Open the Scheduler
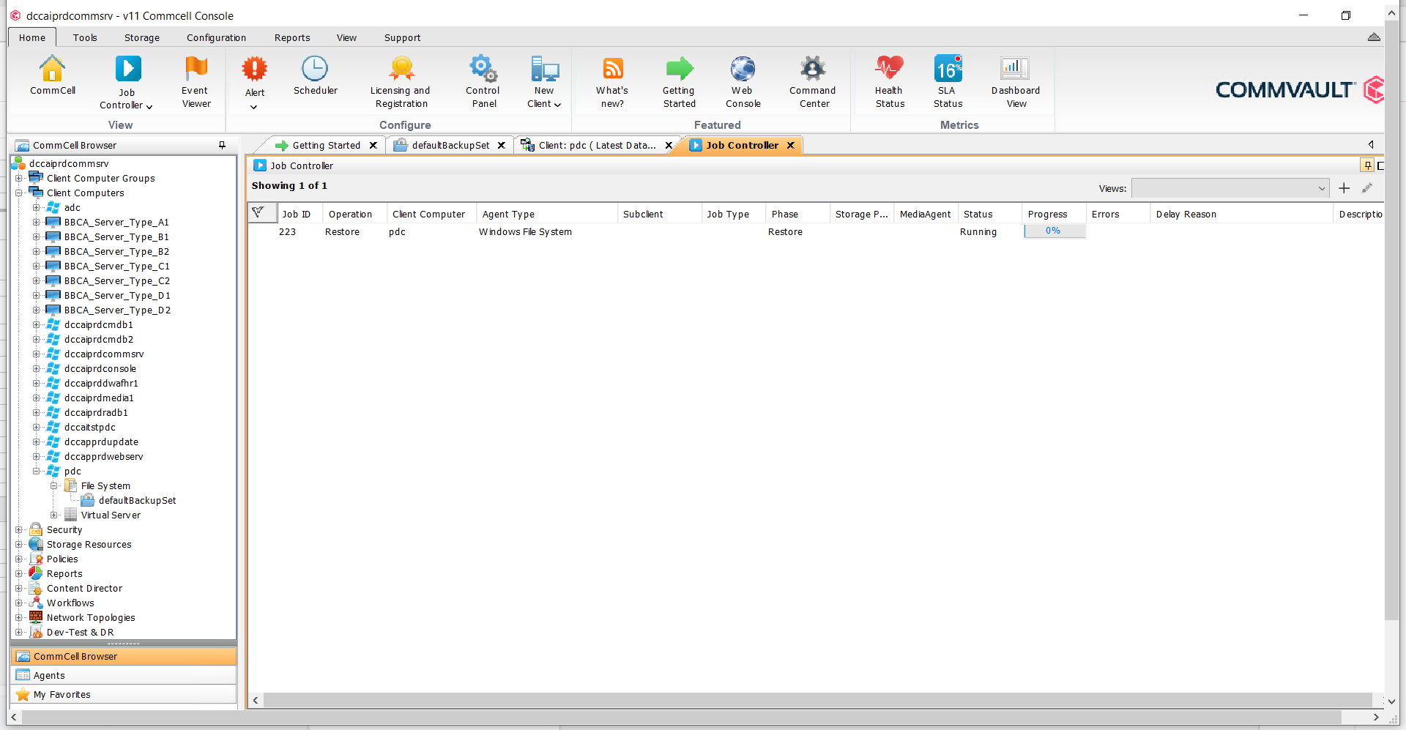 pos(315,75)
